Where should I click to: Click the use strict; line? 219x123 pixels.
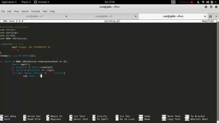(8, 30)
